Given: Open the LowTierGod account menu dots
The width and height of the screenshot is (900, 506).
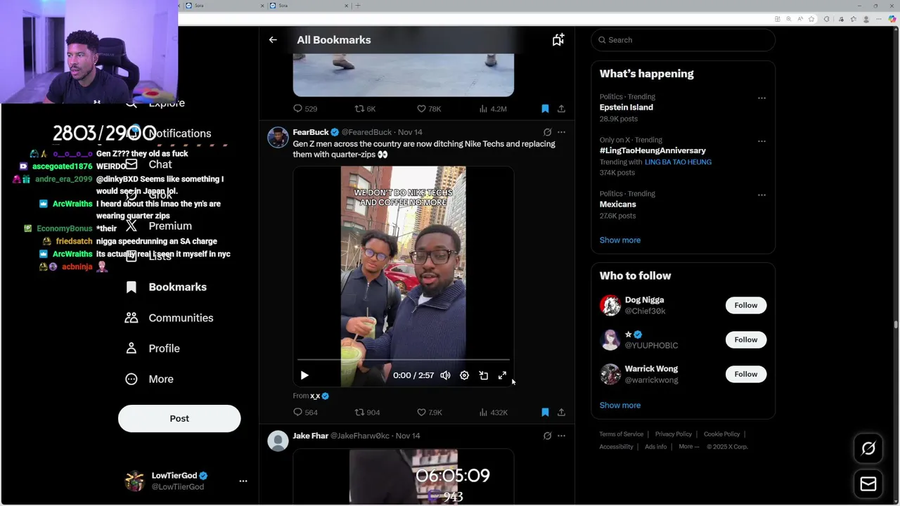Looking at the screenshot, I should click(x=243, y=481).
